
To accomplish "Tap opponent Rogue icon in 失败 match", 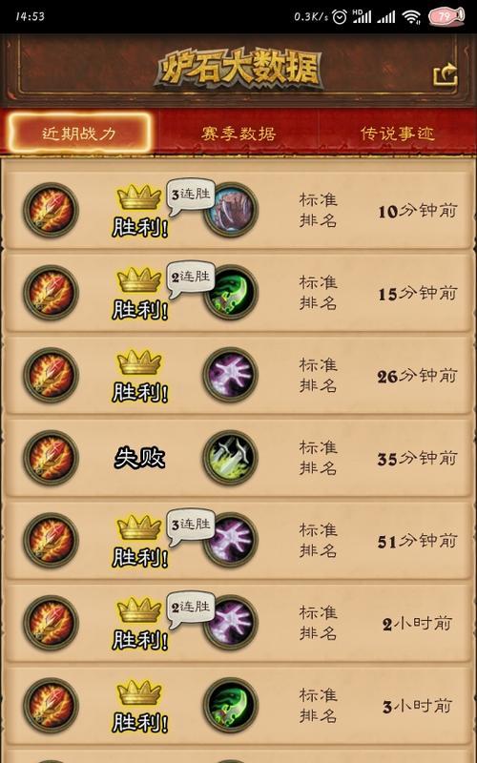I will pyautogui.click(x=231, y=458).
